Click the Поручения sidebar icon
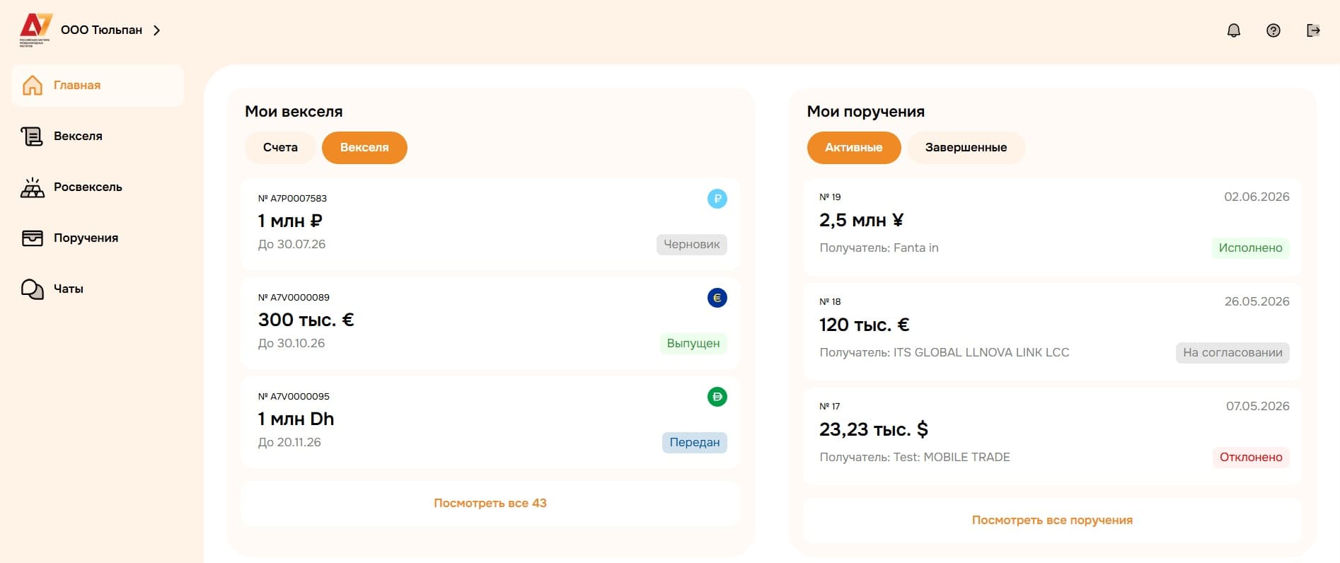The image size is (1340, 563). coord(33,238)
